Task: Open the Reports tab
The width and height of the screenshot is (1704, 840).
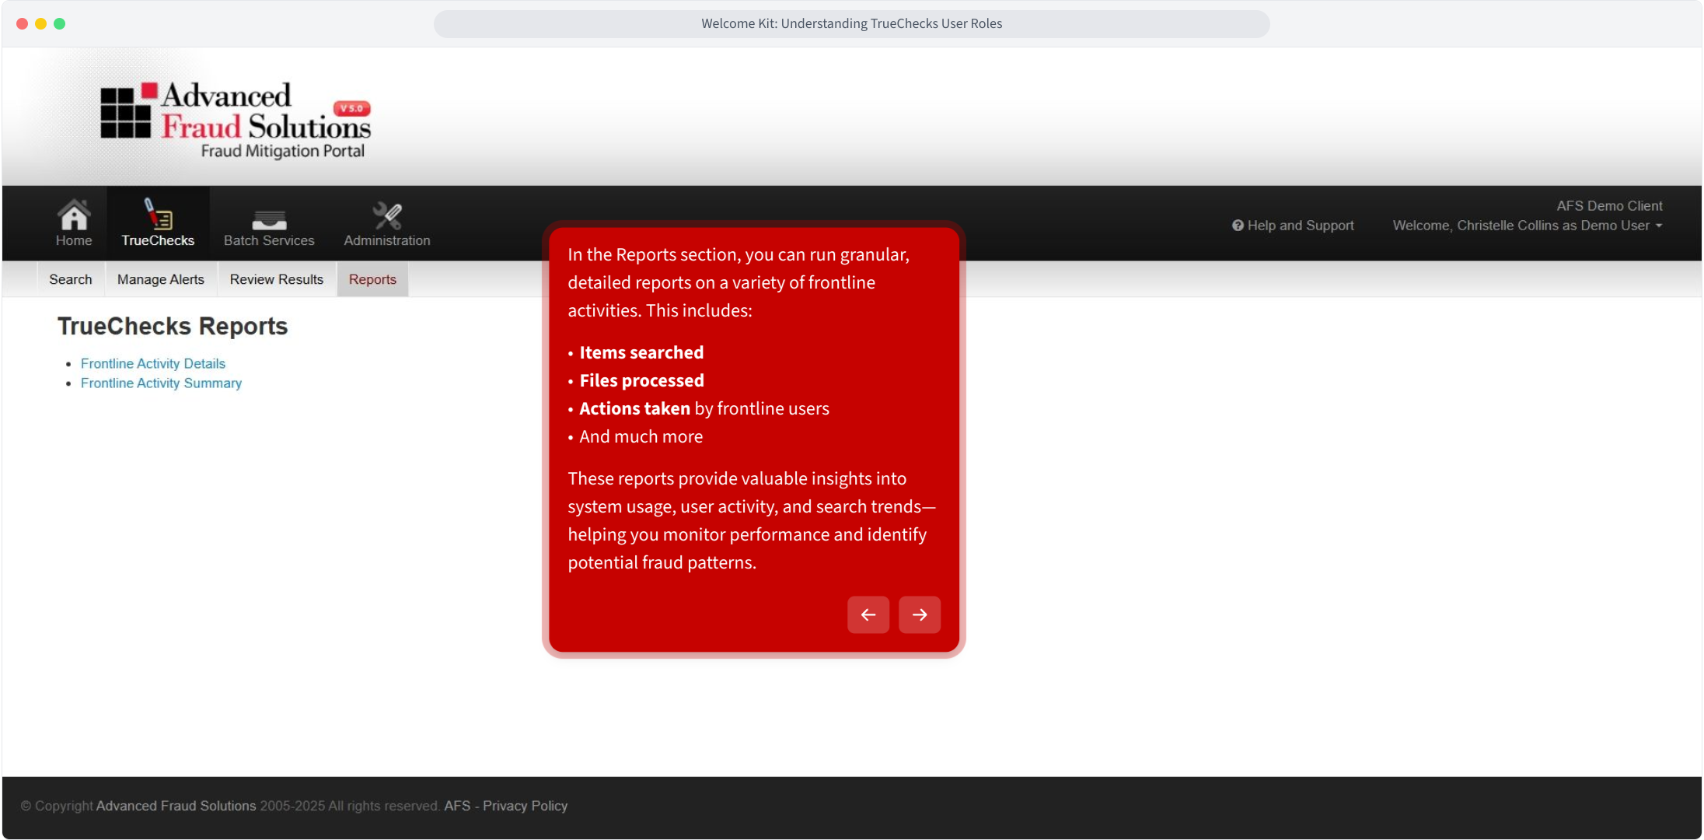Action: (372, 279)
